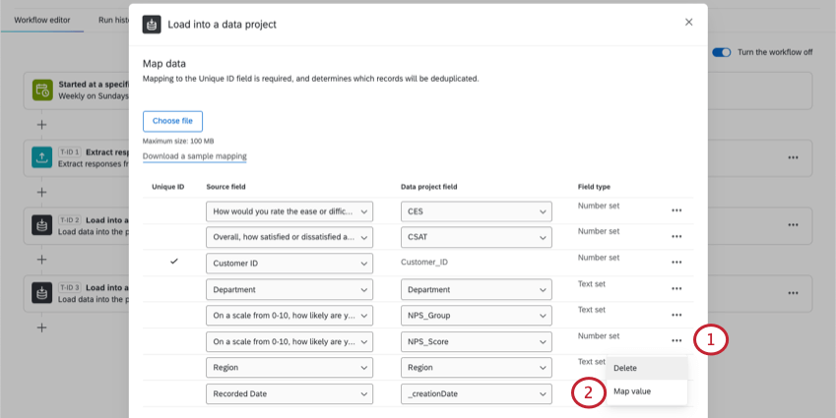This screenshot has width=836, height=418.
Task: Expand the Recorded Date source field dropdown
Action: (x=289, y=394)
